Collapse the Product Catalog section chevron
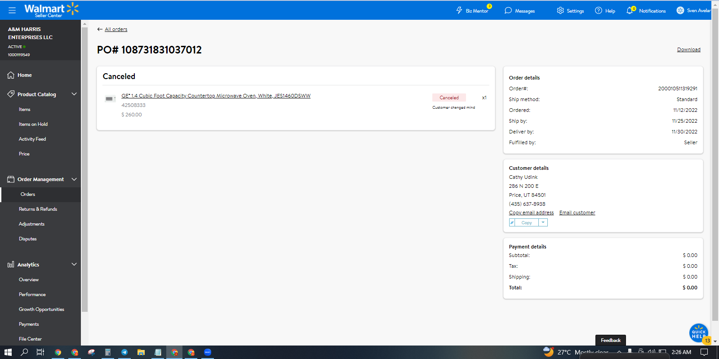Viewport: 719px width, 359px height. pos(74,94)
